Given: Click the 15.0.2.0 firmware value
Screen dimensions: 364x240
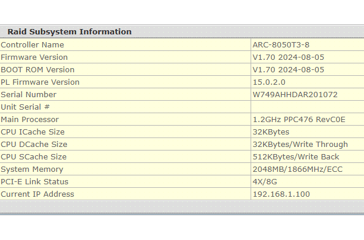Looking at the screenshot, I should click(x=269, y=82).
